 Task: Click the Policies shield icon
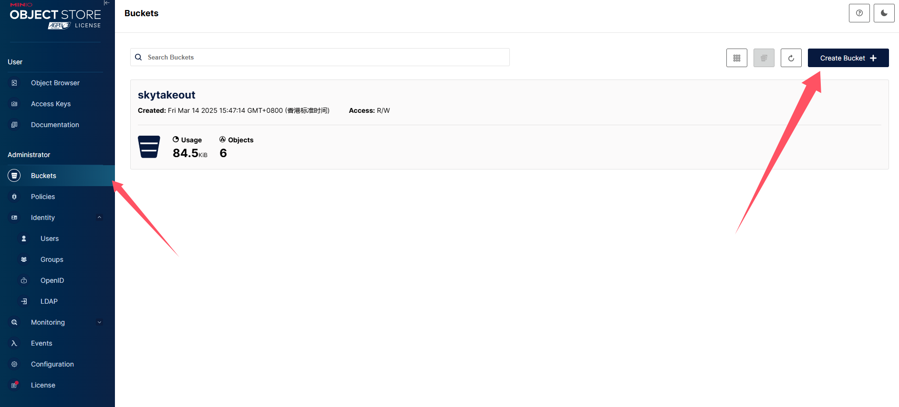[14, 197]
